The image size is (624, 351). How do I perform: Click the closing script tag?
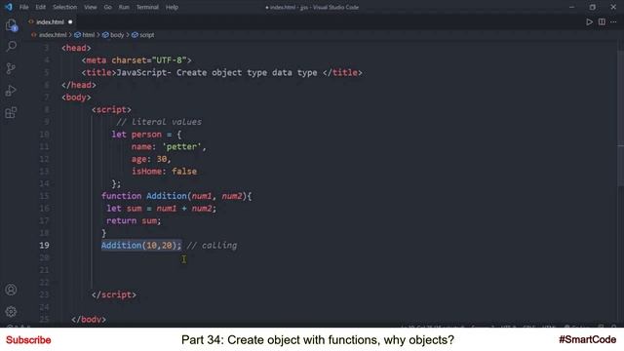coord(114,294)
